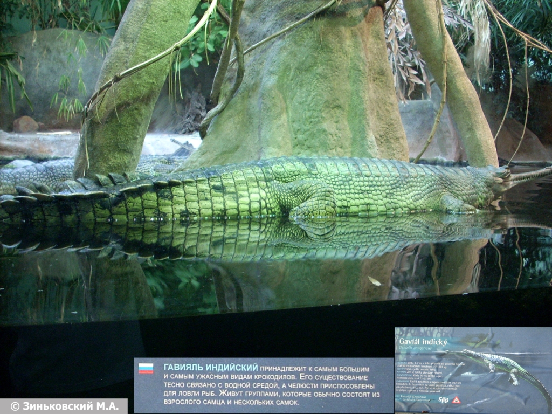Click the small brown rock at left
Viewport: 552px width, 414px height.
[25, 125]
